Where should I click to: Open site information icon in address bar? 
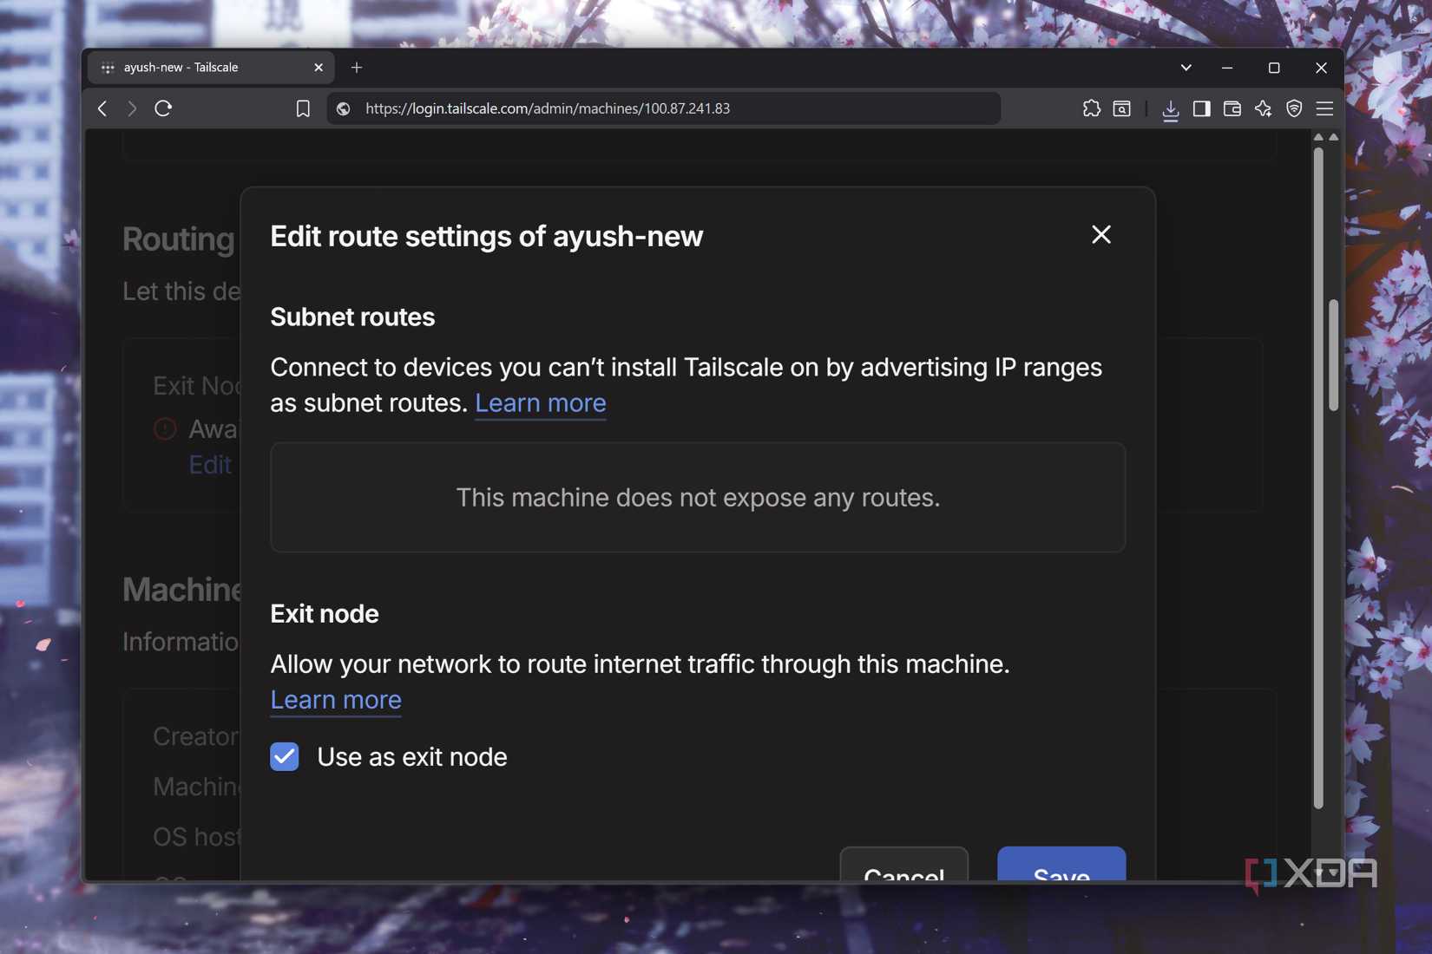tap(344, 108)
